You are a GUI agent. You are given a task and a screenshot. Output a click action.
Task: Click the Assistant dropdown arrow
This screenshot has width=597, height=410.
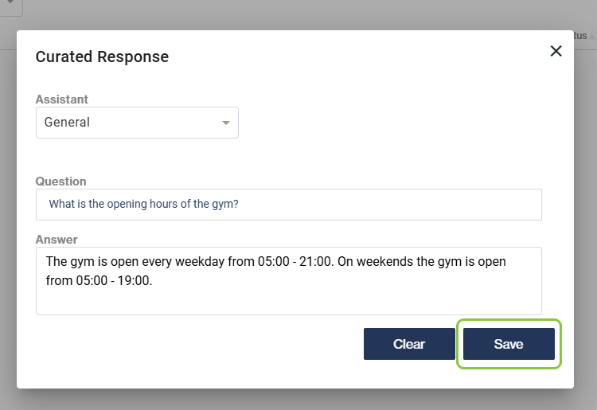click(225, 123)
